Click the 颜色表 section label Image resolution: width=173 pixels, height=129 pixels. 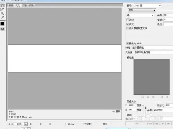130,57
